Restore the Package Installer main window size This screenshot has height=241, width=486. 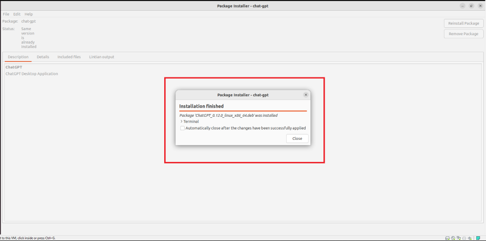tap(471, 6)
